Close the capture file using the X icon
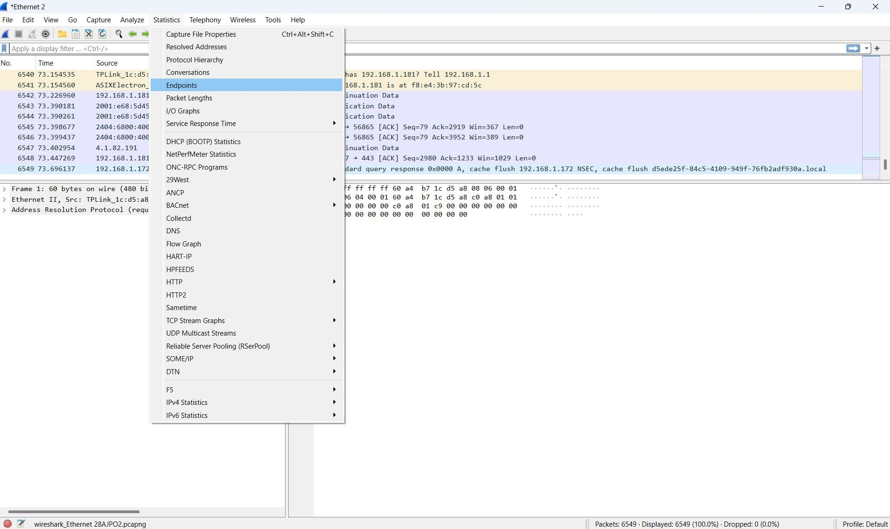Screen dimensions: 890x529 (x=88, y=34)
